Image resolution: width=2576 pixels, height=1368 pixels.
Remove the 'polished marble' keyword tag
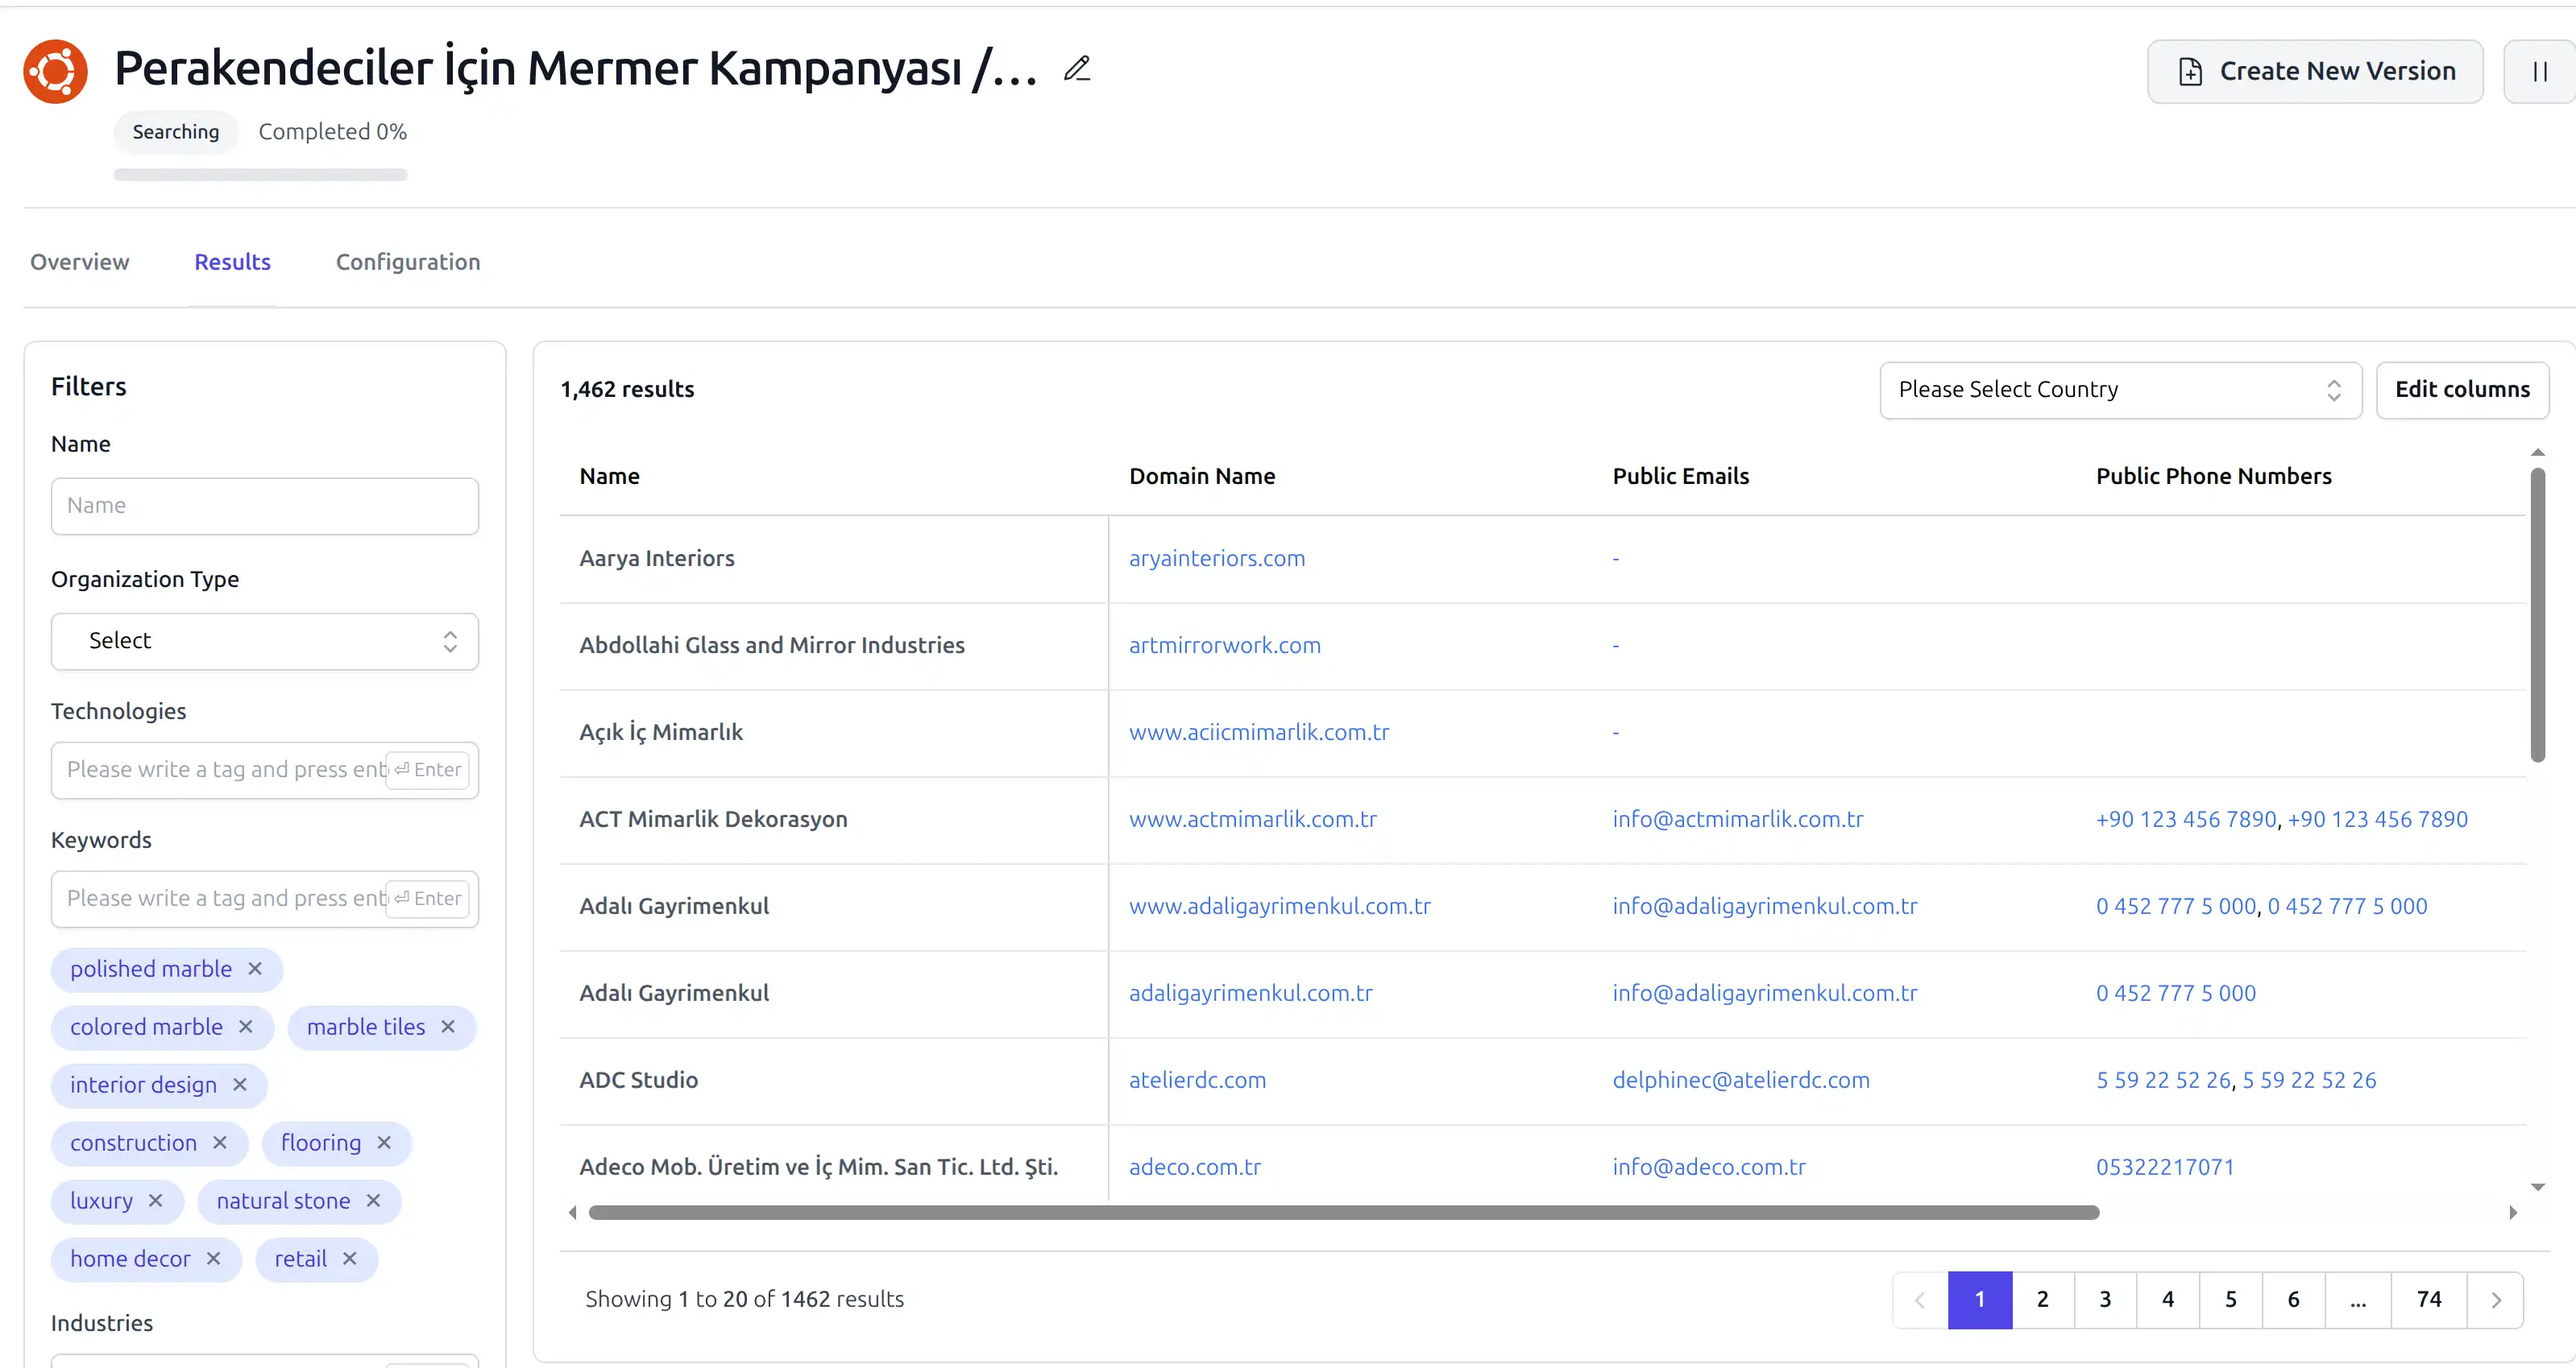pyautogui.click(x=255, y=969)
